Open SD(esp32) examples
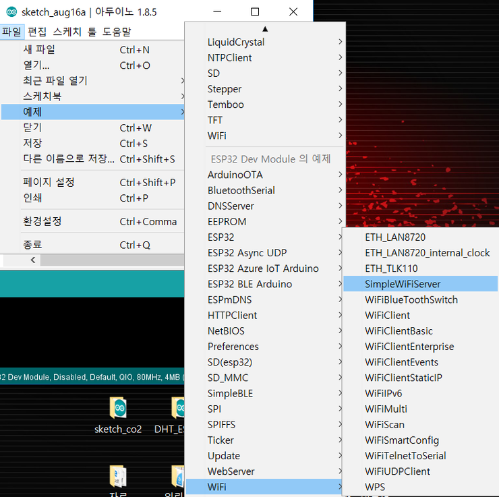499x497 pixels. pyautogui.click(x=264, y=361)
